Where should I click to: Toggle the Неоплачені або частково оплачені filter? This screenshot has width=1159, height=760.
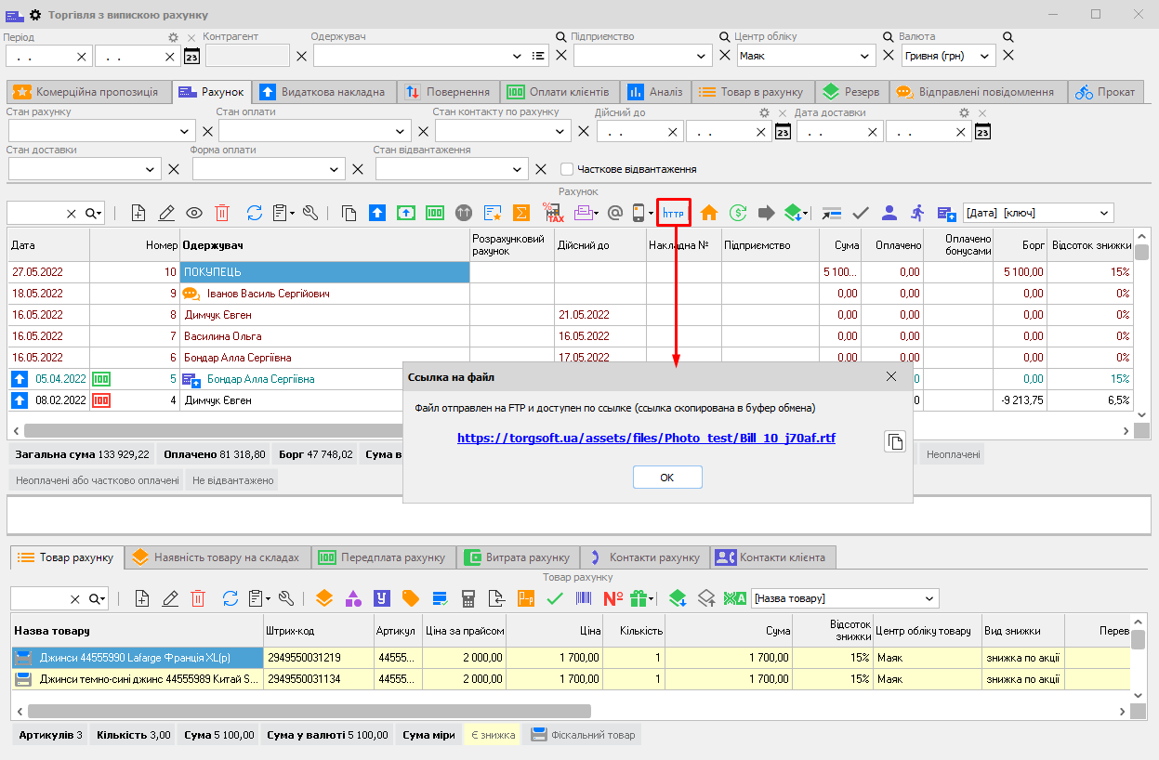coord(98,480)
